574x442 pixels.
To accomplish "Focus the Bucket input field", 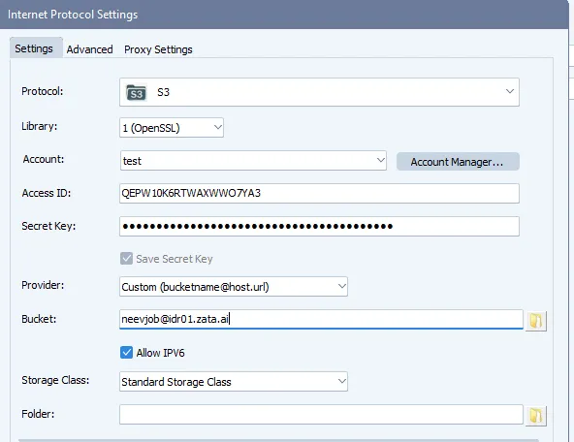I will click(321, 319).
